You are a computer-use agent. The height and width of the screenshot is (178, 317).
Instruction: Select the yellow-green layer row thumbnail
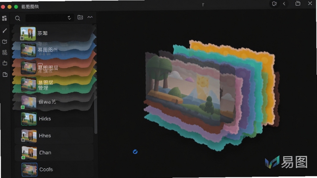click(x=29, y=84)
